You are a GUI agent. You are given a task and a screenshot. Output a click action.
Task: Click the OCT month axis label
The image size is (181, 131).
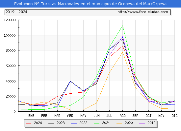coord(148,116)
